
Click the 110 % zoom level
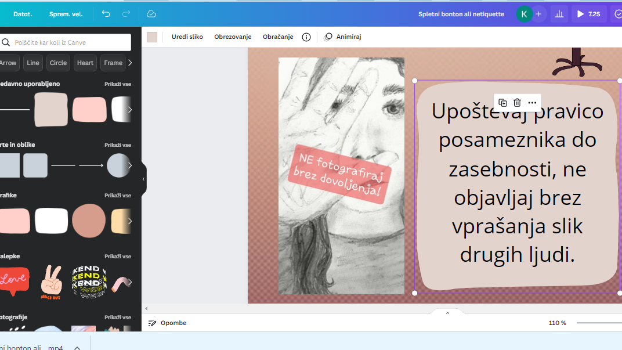click(x=558, y=323)
